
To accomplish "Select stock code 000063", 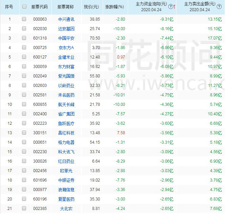I will point(40,19).
